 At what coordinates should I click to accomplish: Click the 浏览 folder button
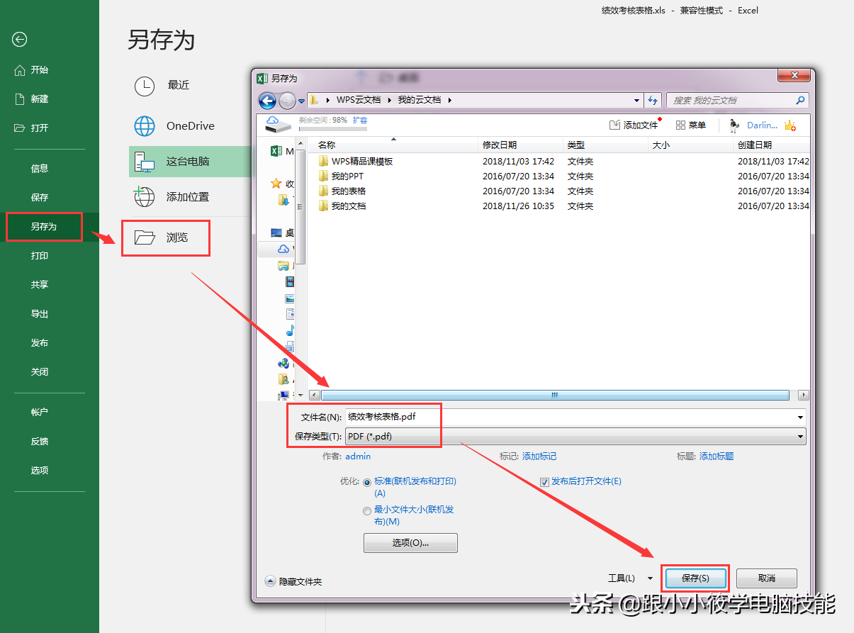tap(166, 238)
